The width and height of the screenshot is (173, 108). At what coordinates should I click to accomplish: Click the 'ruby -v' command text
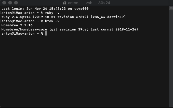pyautogui.click(x=52, y=13)
